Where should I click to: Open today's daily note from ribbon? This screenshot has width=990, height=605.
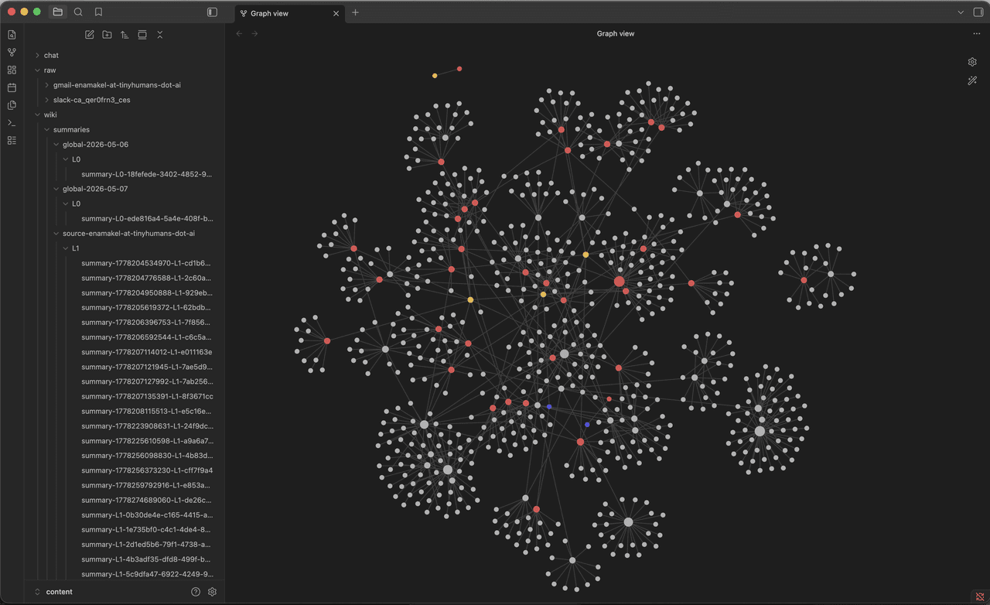(12, 87)
